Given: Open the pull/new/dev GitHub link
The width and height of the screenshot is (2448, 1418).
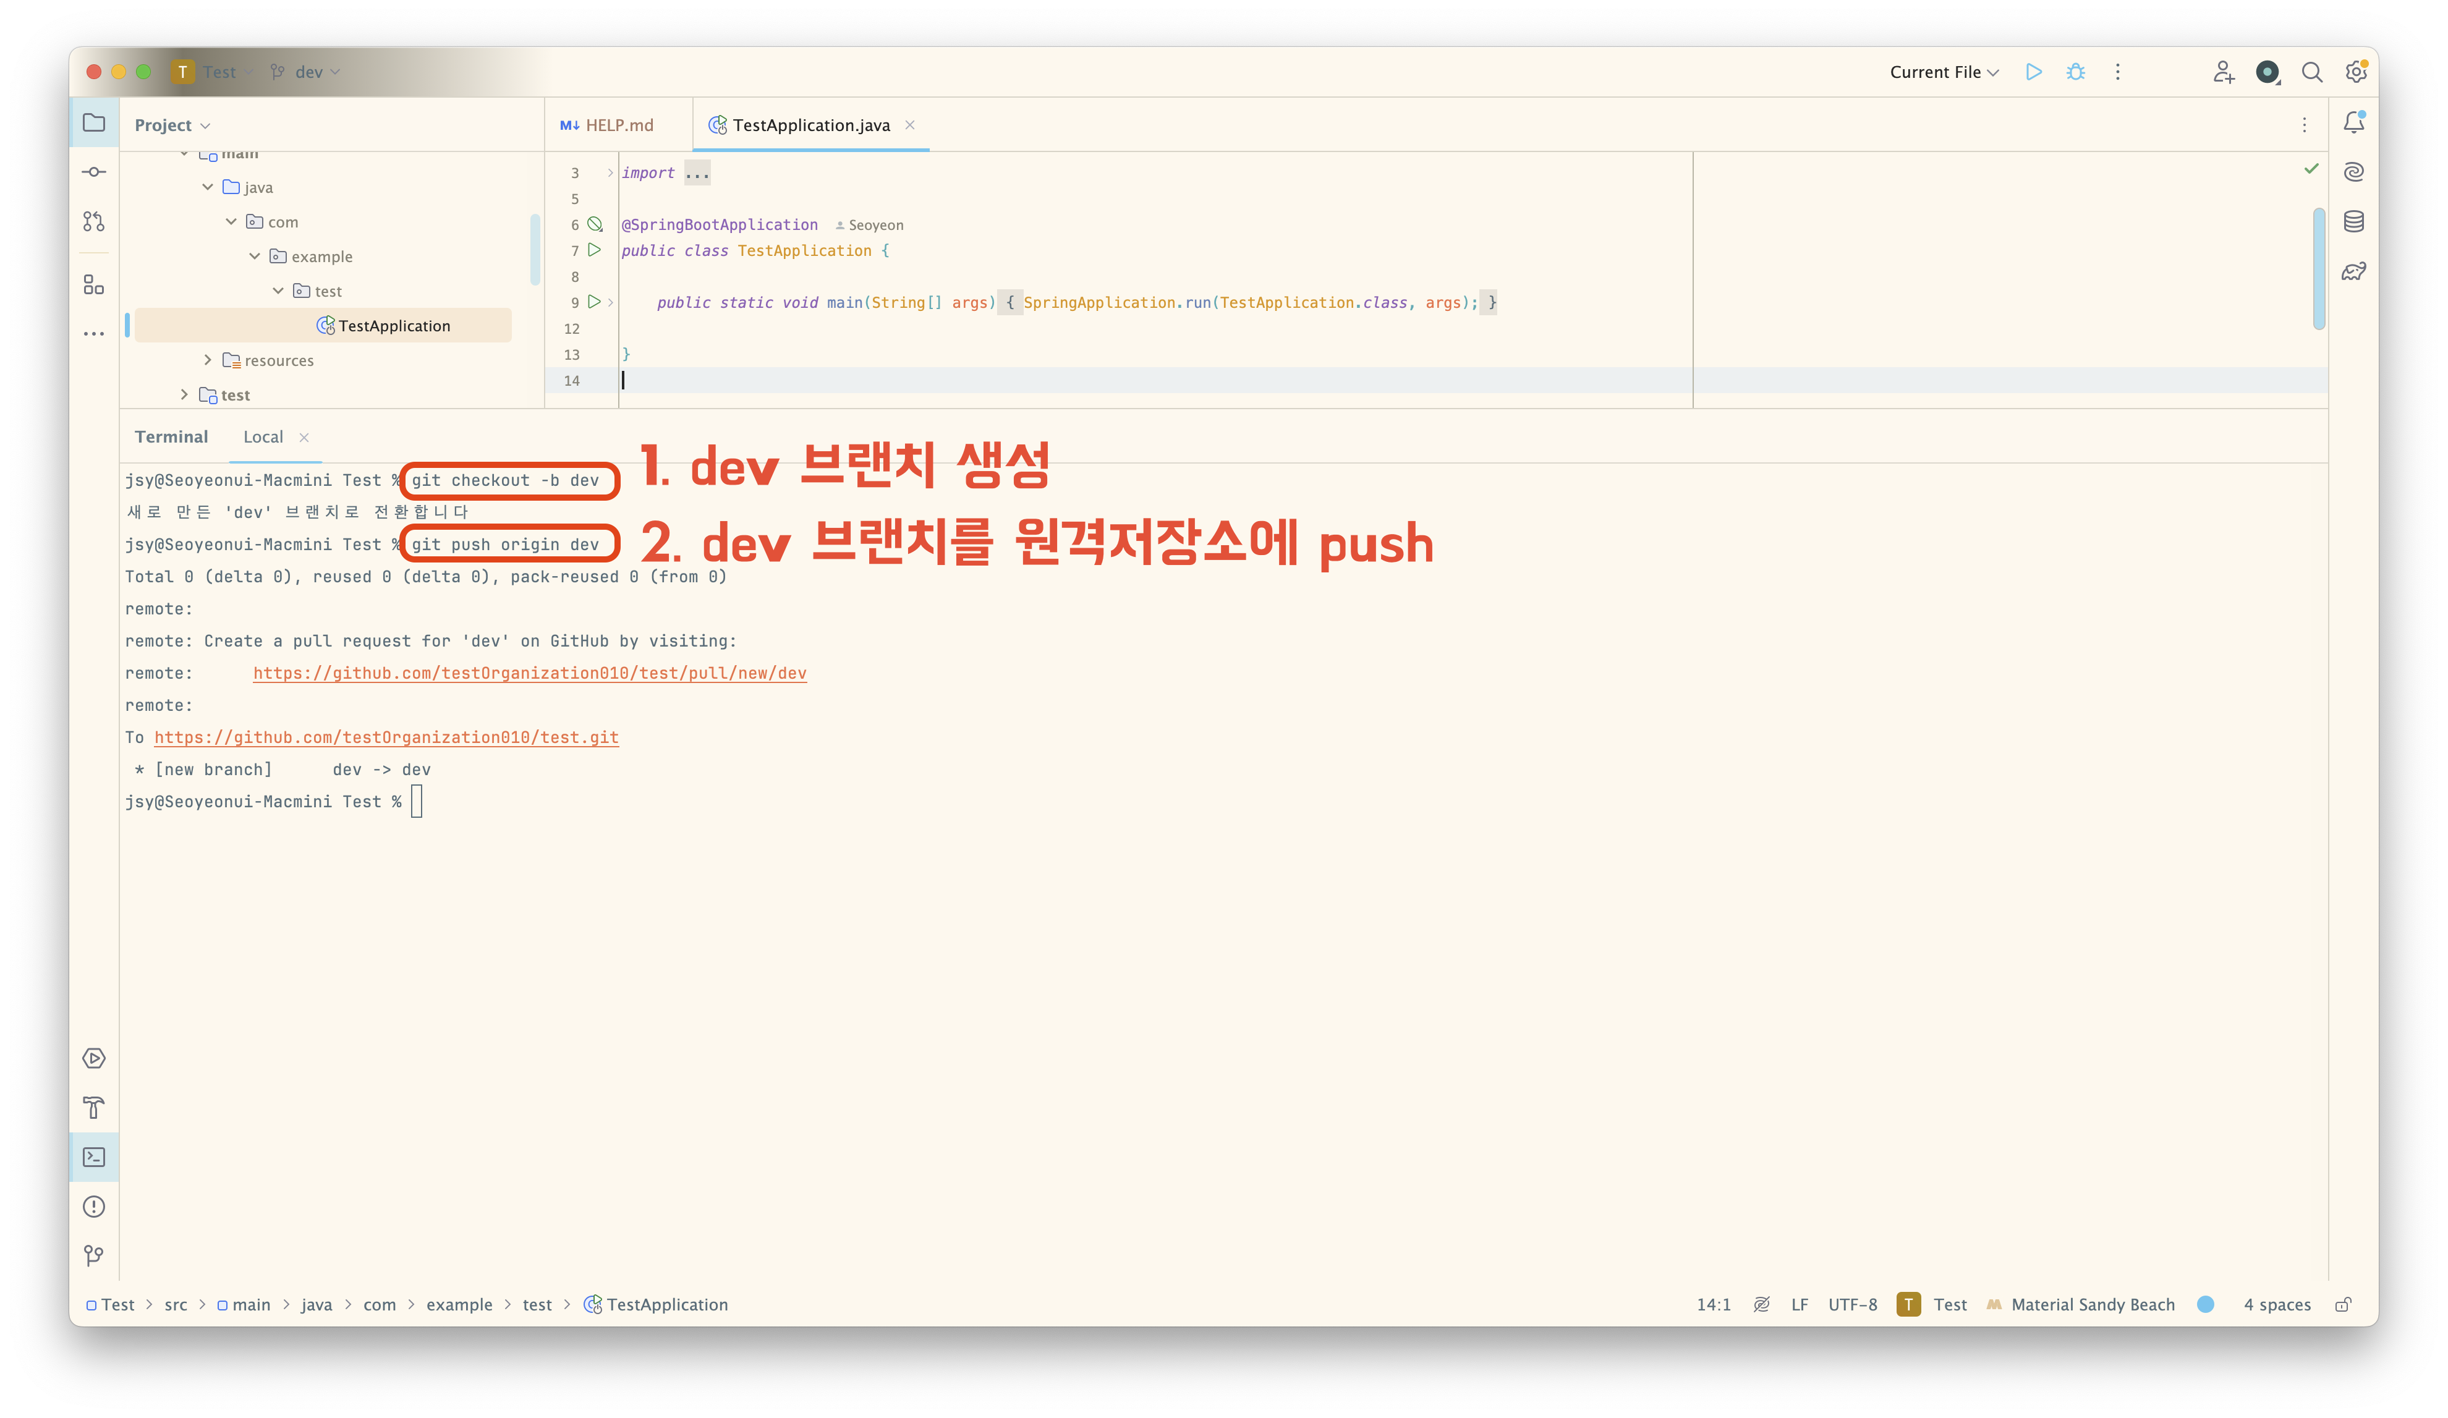Looking at the screenshot, I should coord(529,673).
